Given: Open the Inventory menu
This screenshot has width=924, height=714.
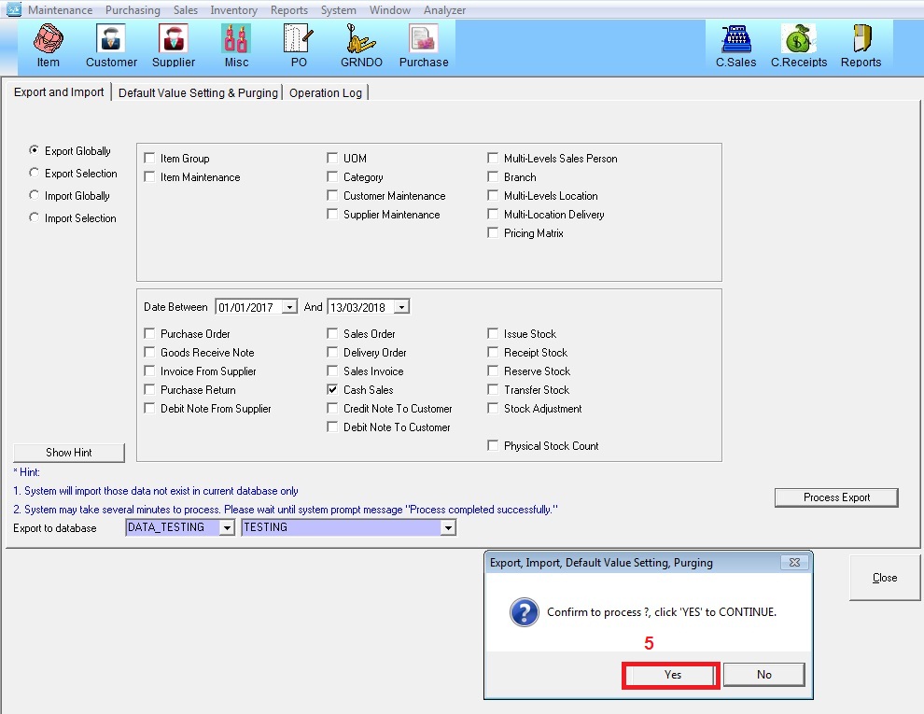Looking at the screenshot, I should 233,10.
